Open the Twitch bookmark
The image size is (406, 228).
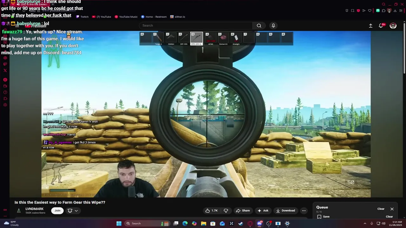coord(82,17)
